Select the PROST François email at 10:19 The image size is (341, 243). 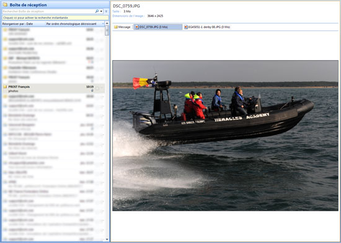click(53, 89)
